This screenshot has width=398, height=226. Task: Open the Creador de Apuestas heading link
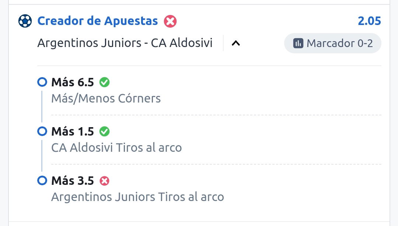pos(98,21)
